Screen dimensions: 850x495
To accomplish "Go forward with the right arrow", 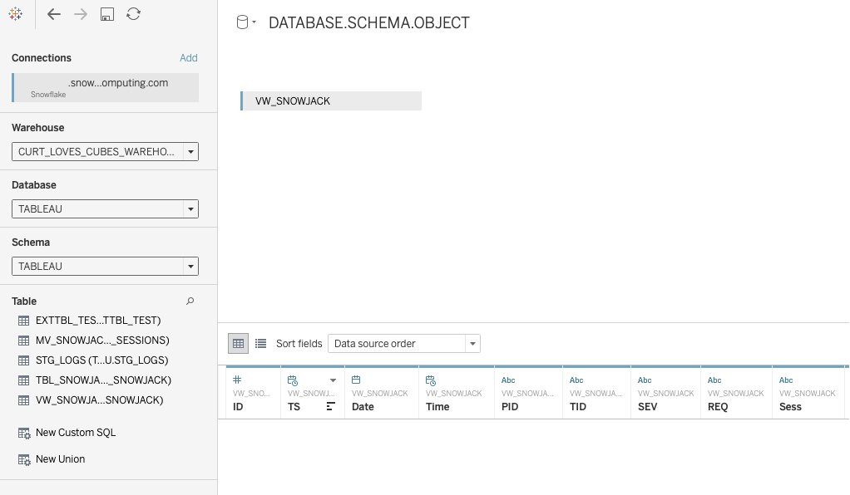I will (x=80, y=14).
